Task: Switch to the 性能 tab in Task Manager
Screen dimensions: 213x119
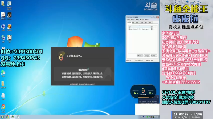Action: pyautogui.click(x=142, y=22)
